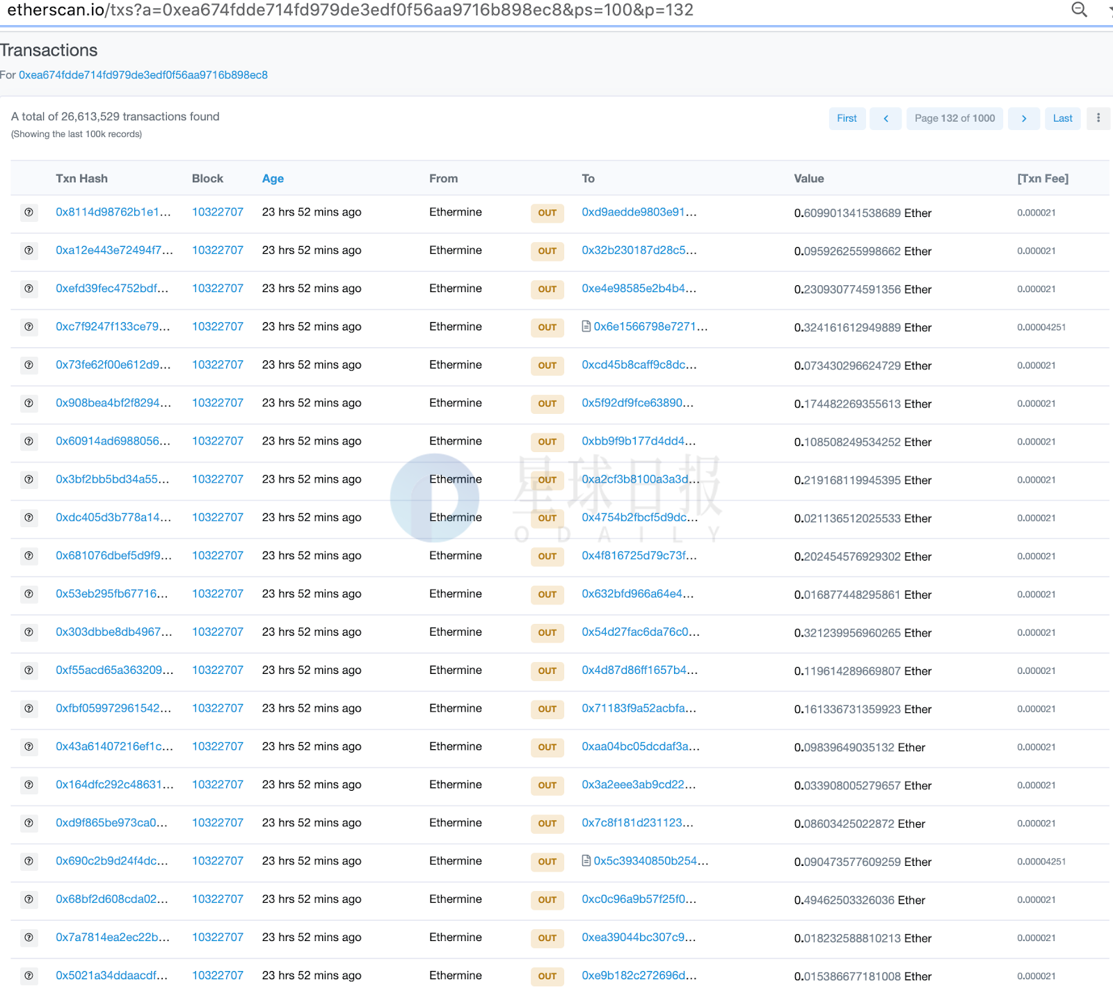
Task: View details eye icon for 0xd9f865be973ca0
Action: point(29,824)
